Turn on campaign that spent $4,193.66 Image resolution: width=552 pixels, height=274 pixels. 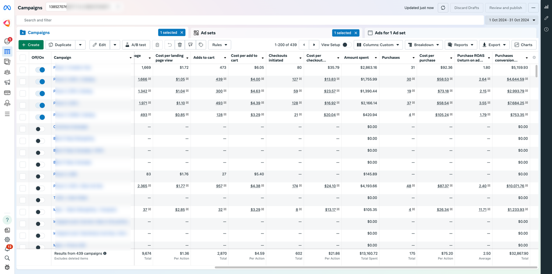(40, 188)
